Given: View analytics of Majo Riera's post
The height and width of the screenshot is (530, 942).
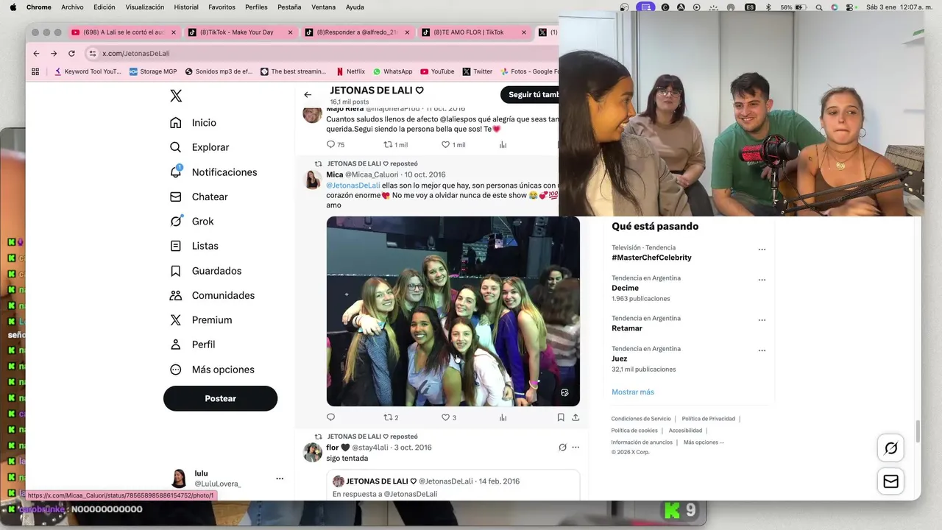Looking at the screenshot, I should (503, 145).
